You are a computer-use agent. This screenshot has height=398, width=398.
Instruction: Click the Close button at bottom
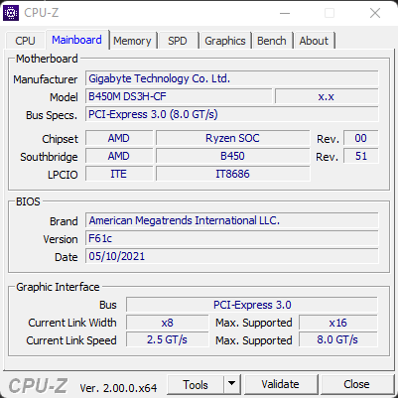coord(356,384)
